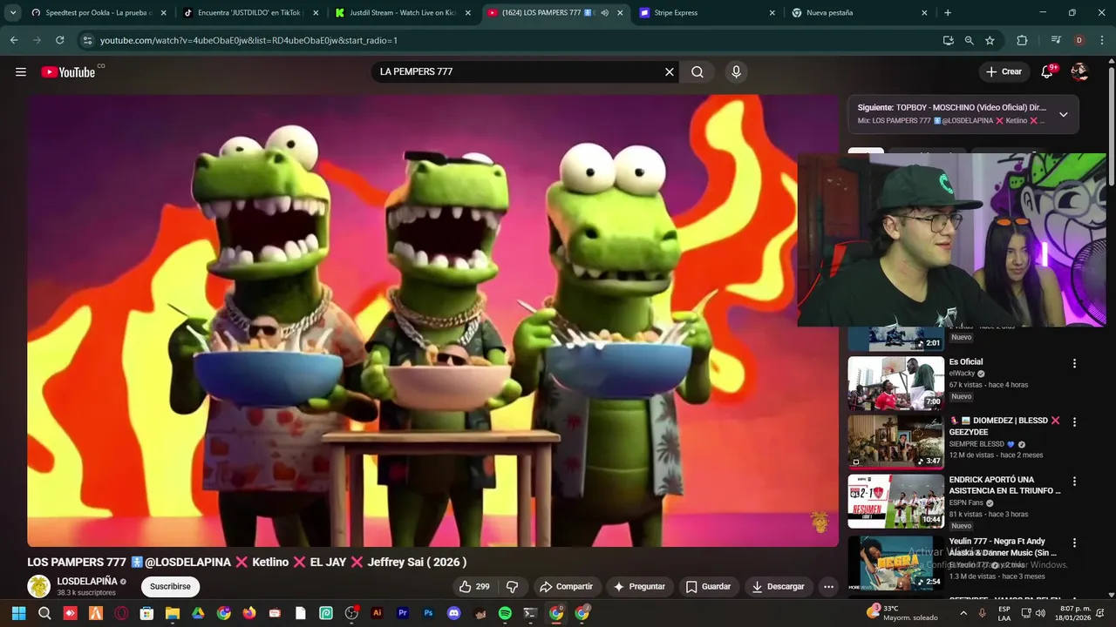Go back with browser back arrow
The image size is (1116, 627).
tap(14, 40)
